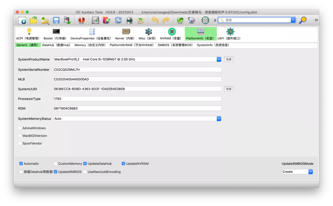333x206 pixels.
Task: Switch to Generic subtab
Action: click(28, 45)
